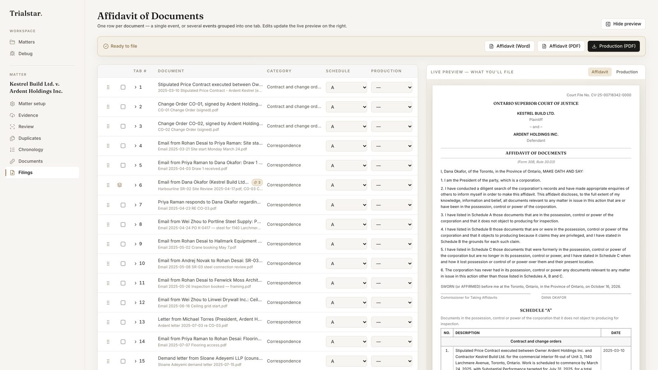Tick the checkbox for tab 8
This screenshot has width=658, height=370.
pos(123,224)
